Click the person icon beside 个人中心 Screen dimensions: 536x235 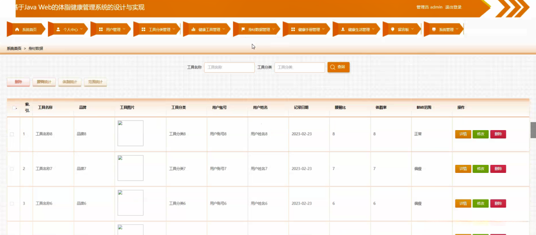coord(58,30)
